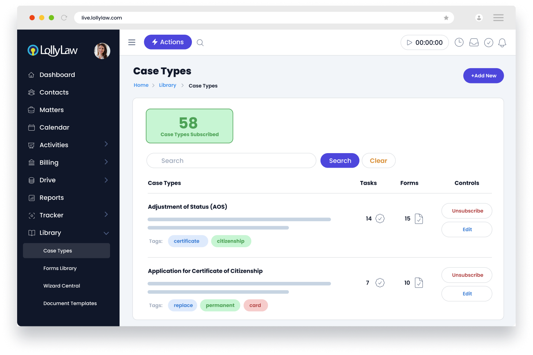533x355 pixels.
Task: Go to Wizard Central in sidebar
Action: [x=62, y=286]
